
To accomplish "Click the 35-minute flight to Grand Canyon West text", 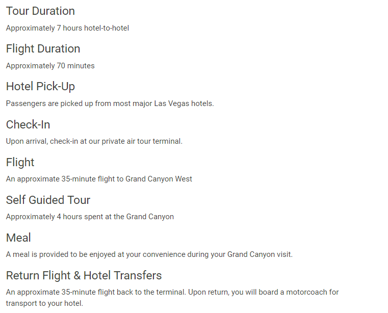I will pos(99,179).
